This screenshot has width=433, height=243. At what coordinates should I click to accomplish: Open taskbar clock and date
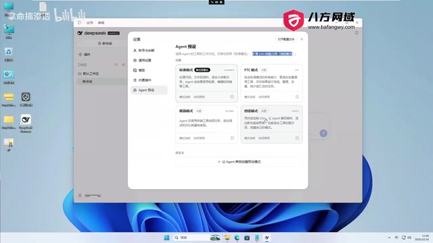(x=421, y=238)
